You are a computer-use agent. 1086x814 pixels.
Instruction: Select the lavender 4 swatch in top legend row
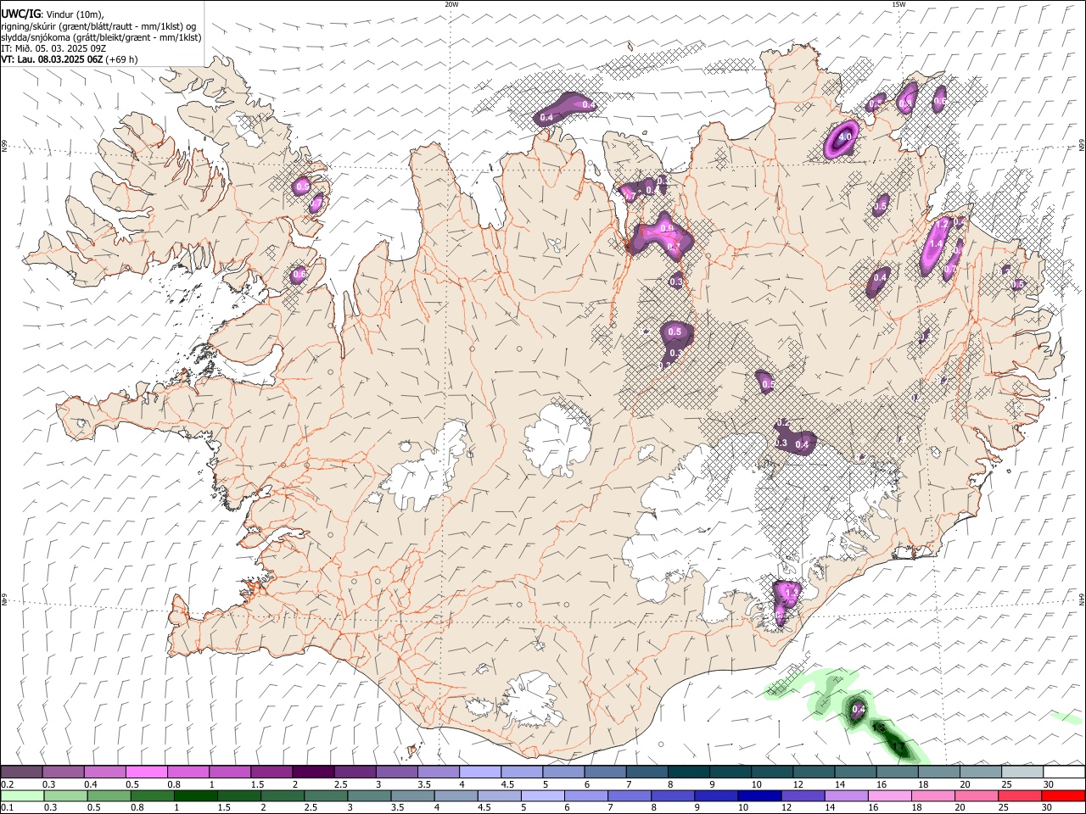(479, 772)
